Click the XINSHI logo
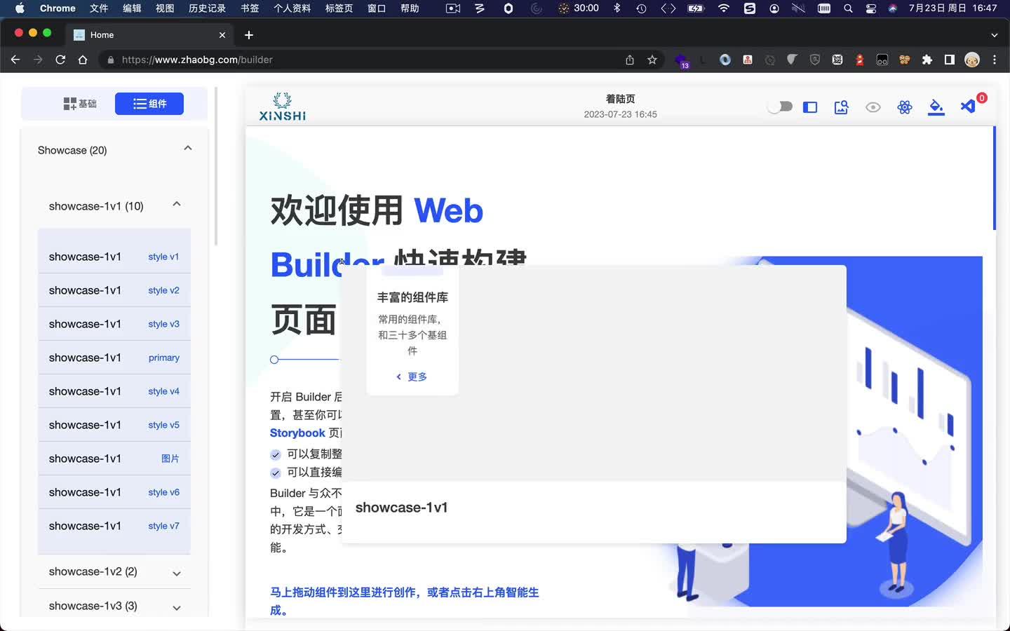The image size is (1010, 631). [283, 105]
